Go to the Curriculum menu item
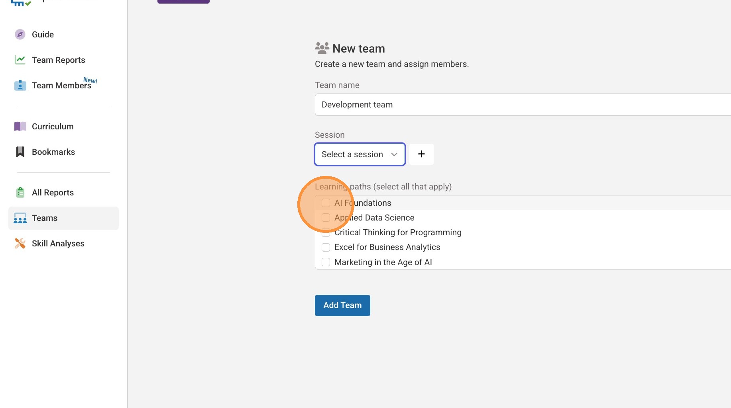Screen dimensions: 731x408 coord(53,127)
